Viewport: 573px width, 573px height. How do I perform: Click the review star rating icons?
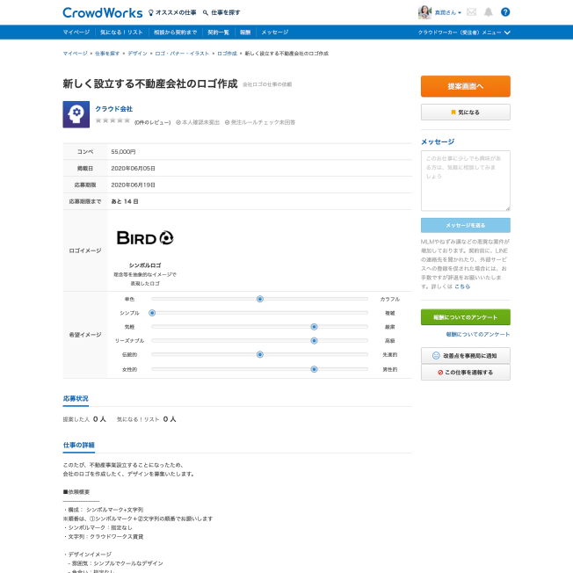pos(112,120)
